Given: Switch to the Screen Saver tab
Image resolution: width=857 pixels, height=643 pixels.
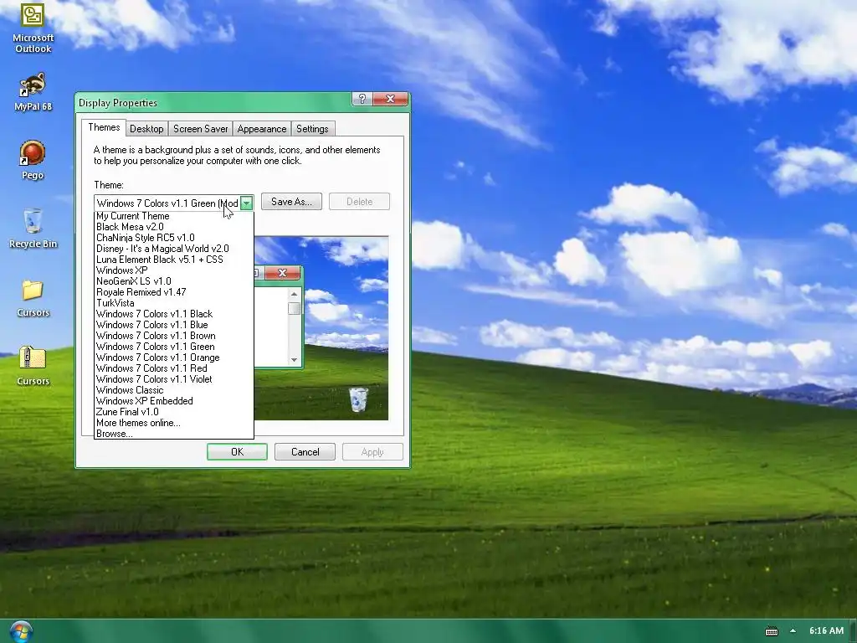Looking at the screenshot, I should click(x=200, y=128).
